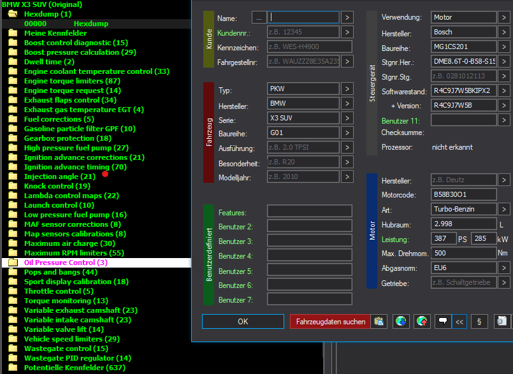Click the clipboard paste icon beside Fahrzeugdaten suchen

point(379,322)
